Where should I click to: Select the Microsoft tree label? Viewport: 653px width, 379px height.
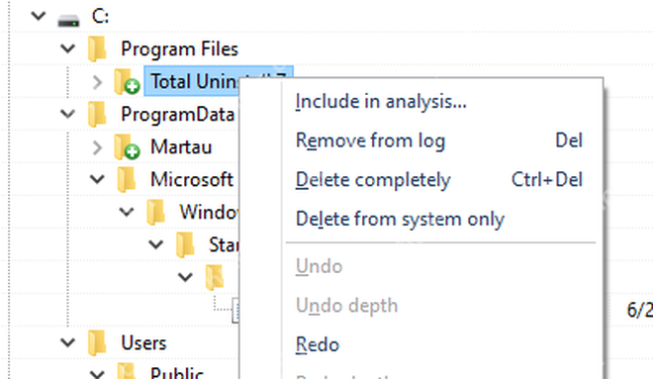click(x=192, y=179)
